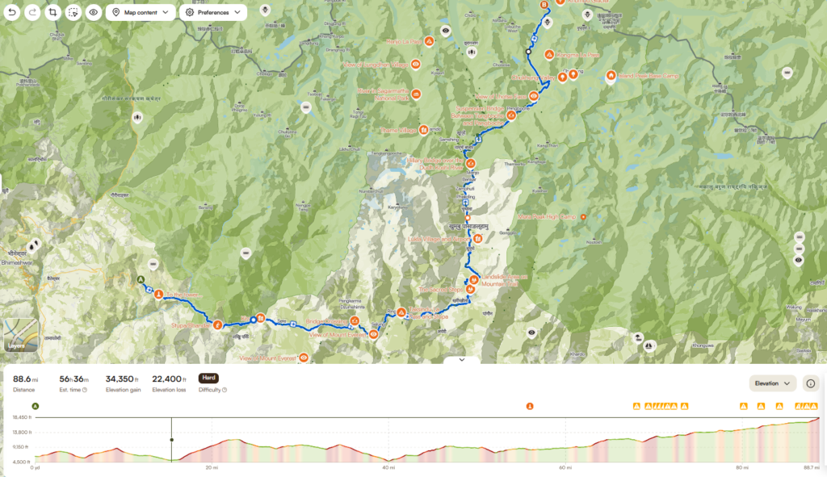This screenshot has height=477, width=827.
Task: Click the redo arrow button
Action: [x=32, y=12]
